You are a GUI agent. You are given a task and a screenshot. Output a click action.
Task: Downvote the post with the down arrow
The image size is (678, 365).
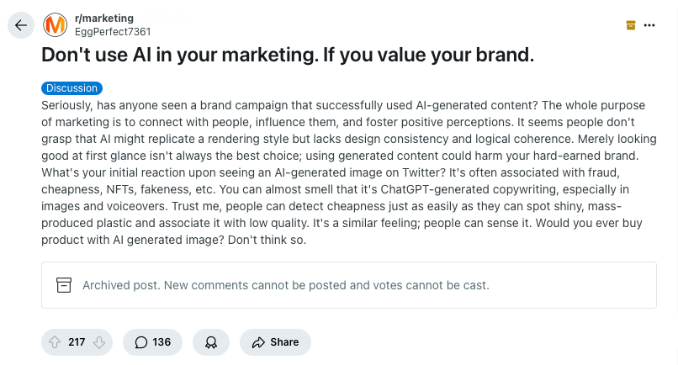(x=98, y=342)
